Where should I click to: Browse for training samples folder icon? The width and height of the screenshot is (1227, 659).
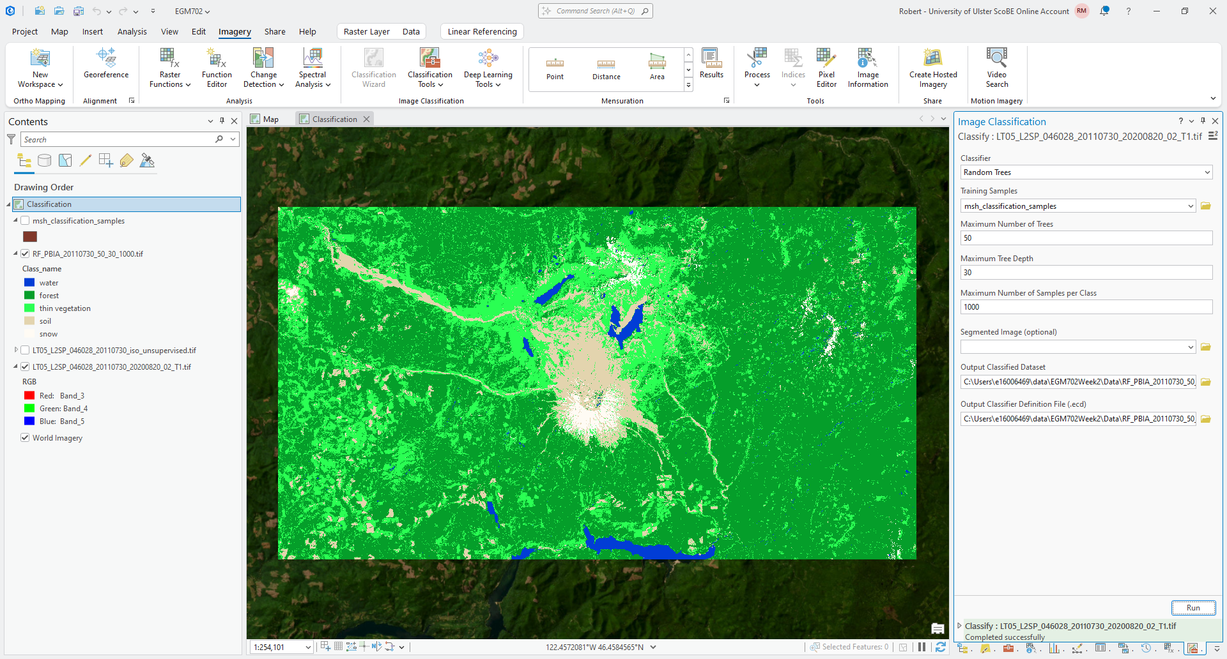1206,206
